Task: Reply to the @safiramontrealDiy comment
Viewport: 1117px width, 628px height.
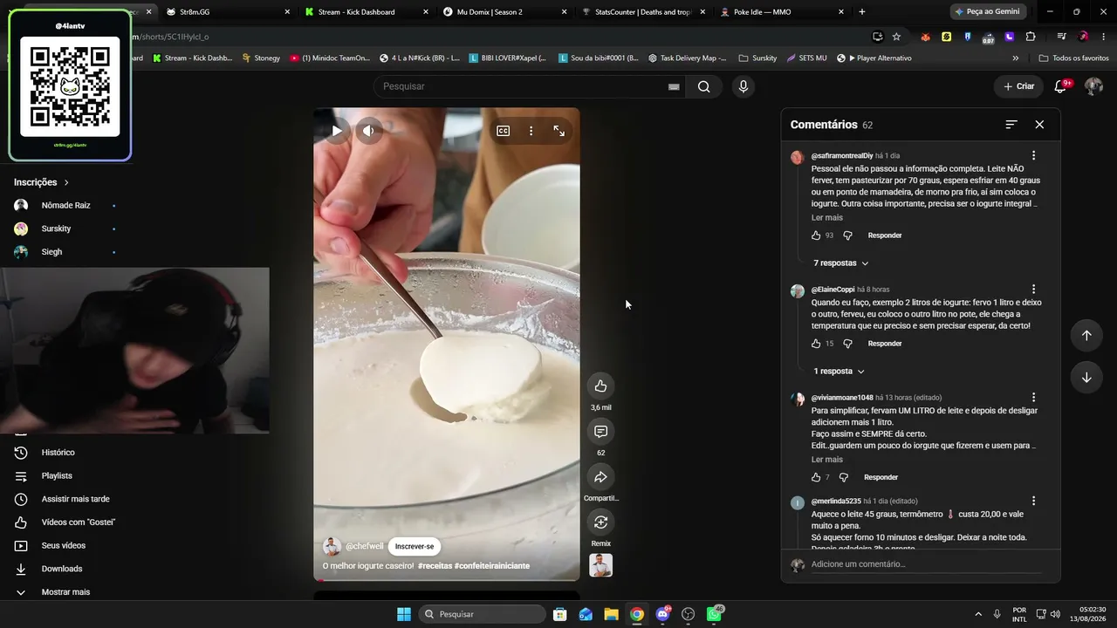Action: point(885,235)
